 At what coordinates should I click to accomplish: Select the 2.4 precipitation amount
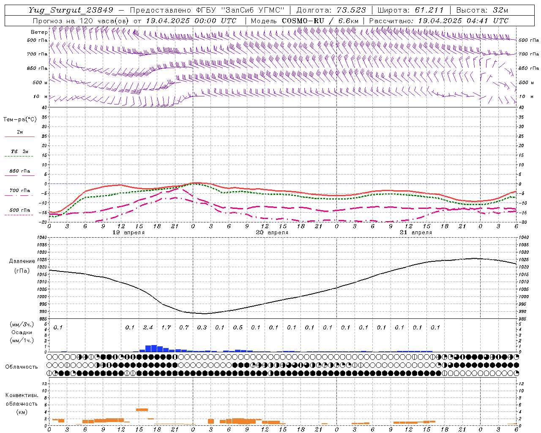[148, 327]
